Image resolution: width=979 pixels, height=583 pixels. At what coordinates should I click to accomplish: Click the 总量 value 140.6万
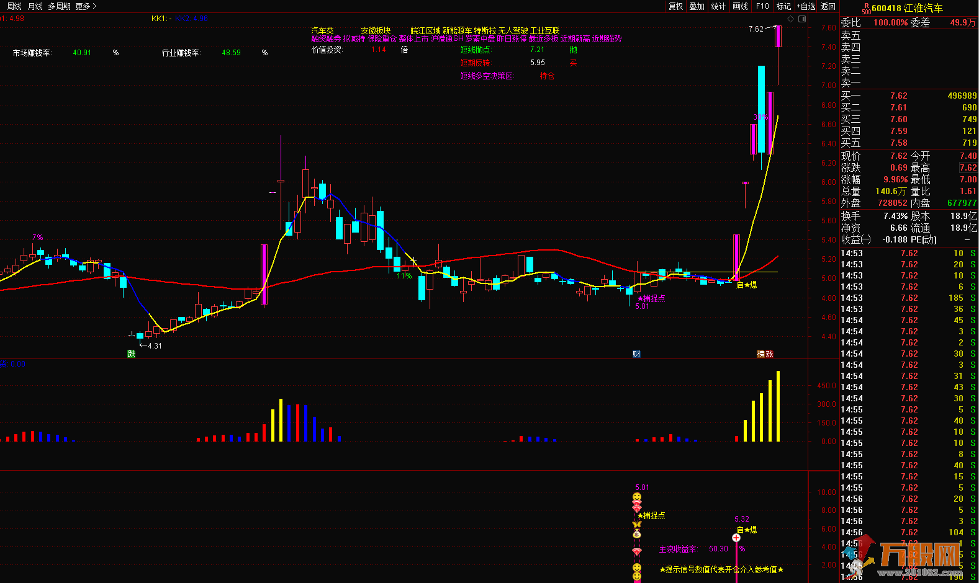coord(891,192)
